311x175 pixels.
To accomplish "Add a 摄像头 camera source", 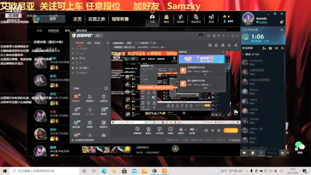I will (149, 131).
